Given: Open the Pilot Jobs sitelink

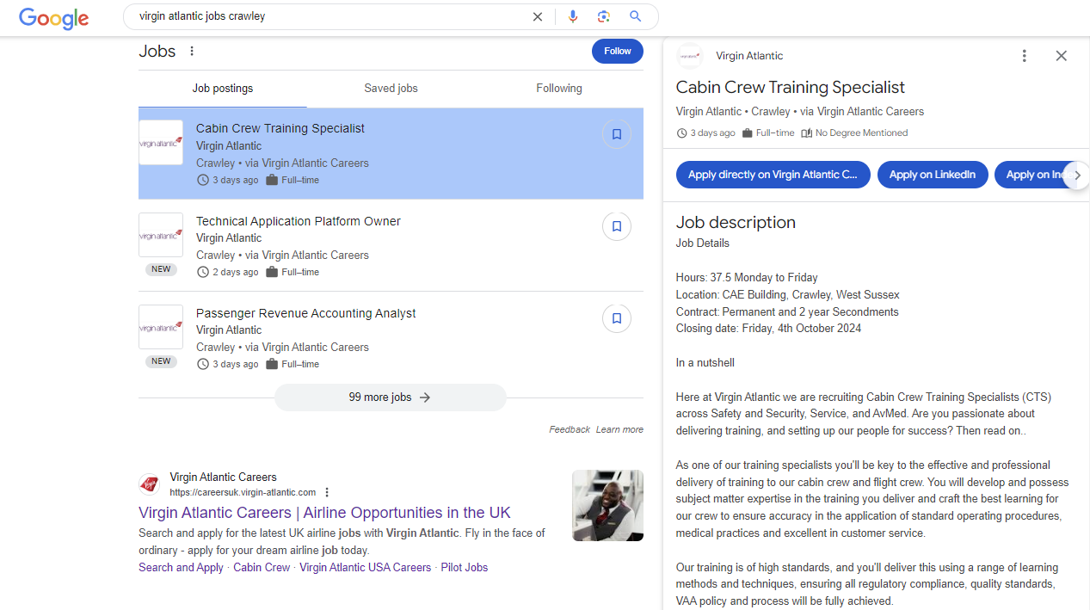Looking at the screenshot, I should [x=464, y=567].
